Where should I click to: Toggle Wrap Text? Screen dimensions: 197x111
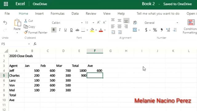click(135, 23)
